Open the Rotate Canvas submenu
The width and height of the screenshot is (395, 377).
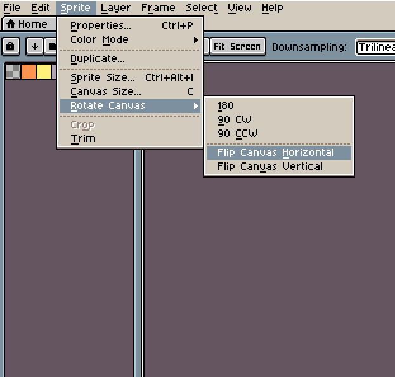[x=130, y=105]
